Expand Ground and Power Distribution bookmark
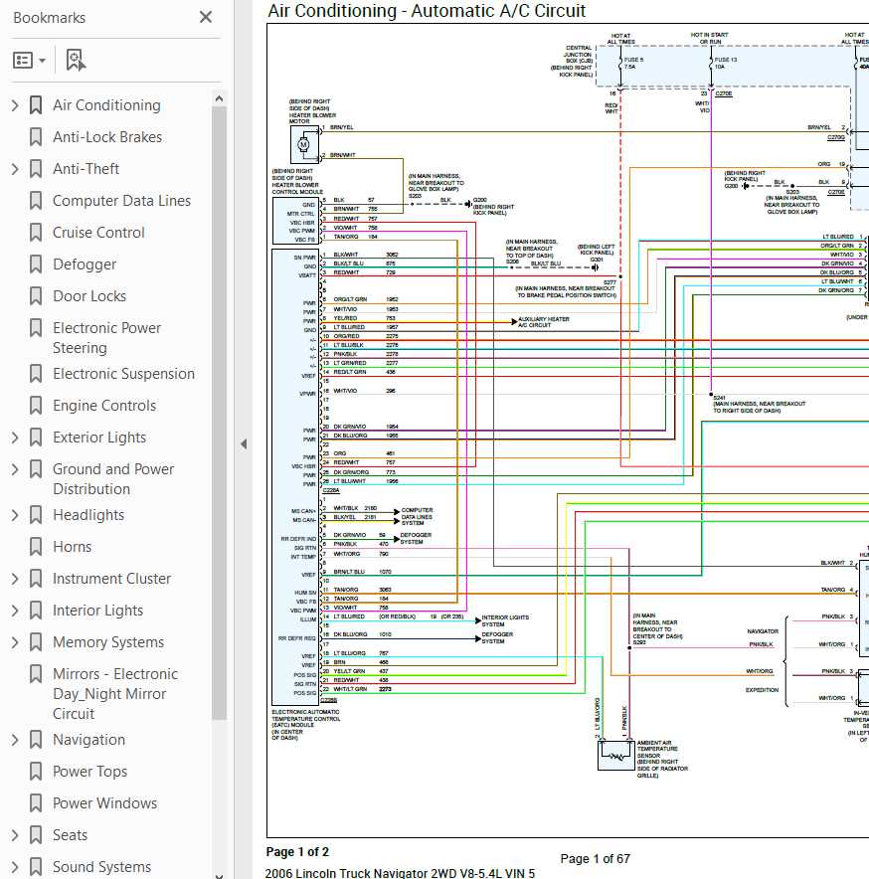 click(x=15, y=469)
